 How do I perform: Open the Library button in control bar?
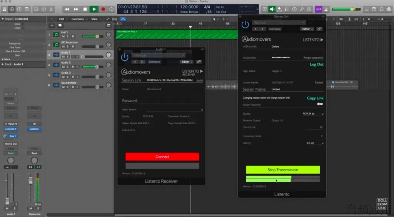tap(4, 9)
